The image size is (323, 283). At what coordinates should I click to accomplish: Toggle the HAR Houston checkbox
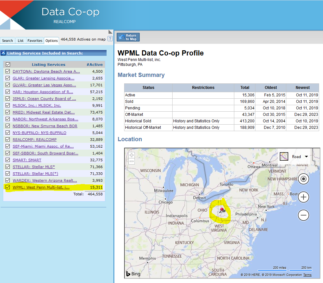pos(7,92)
